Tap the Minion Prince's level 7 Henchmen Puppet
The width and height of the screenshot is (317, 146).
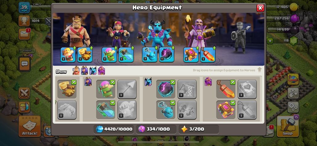150,55
